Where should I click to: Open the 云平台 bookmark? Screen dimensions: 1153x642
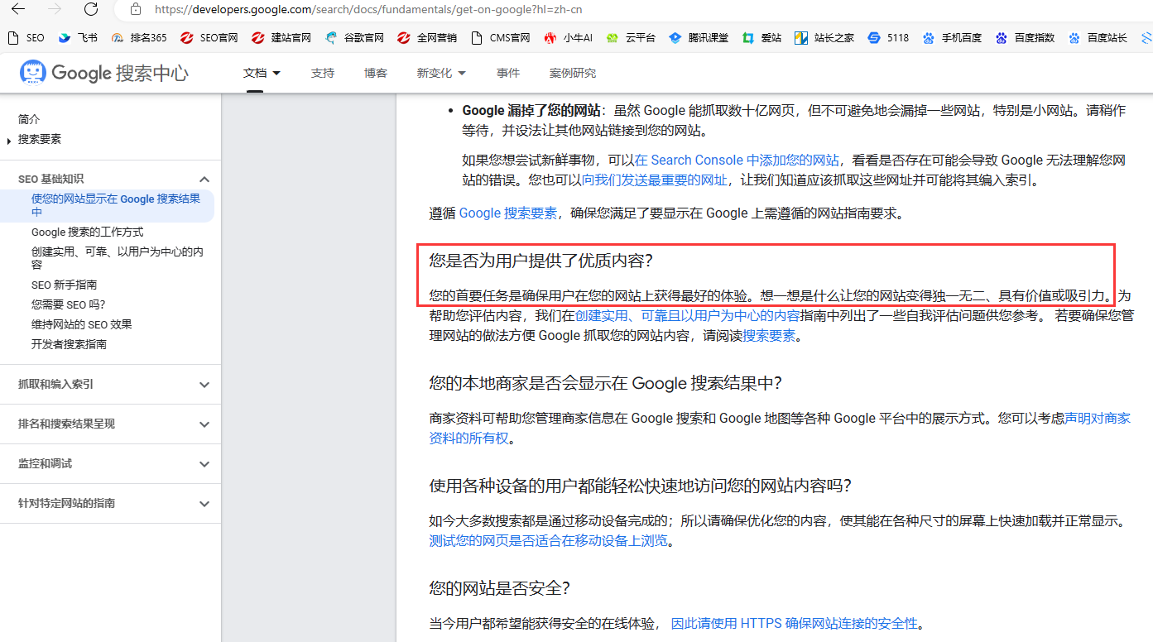tap(631, 38)
